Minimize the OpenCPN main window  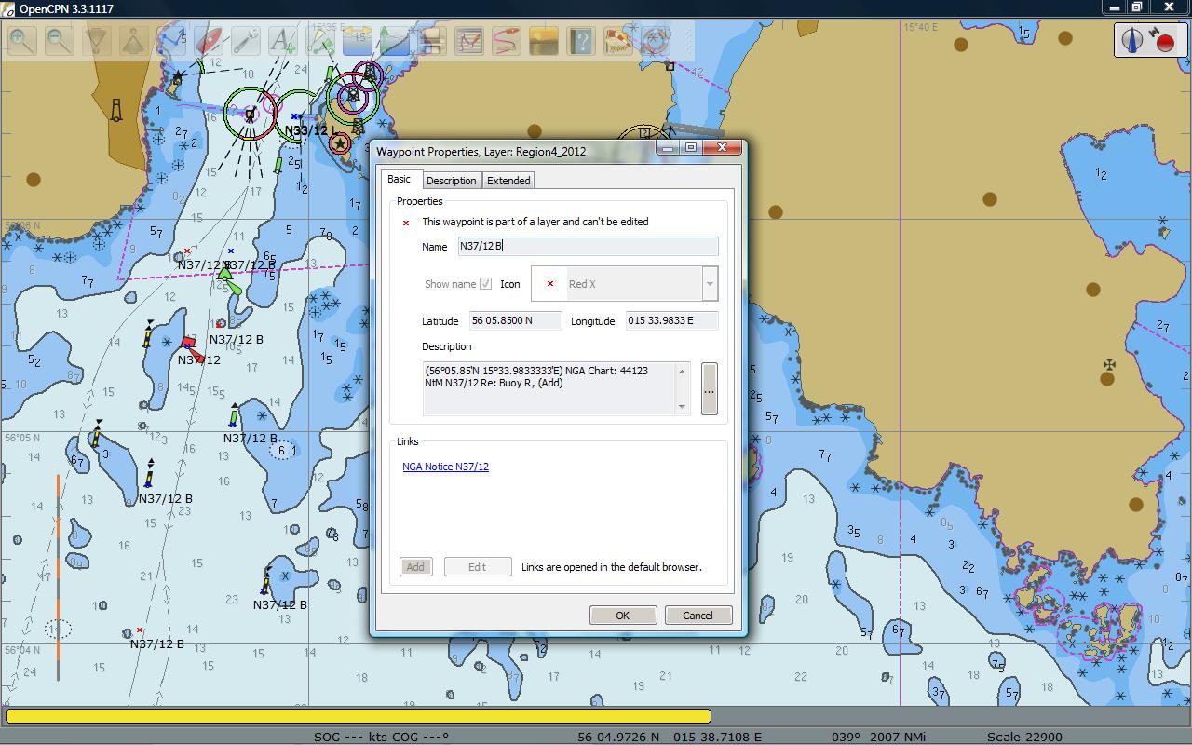click(1115, 7)
